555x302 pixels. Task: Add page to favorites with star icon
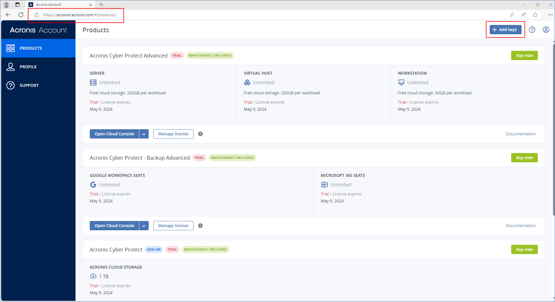(x=535, y=15)
